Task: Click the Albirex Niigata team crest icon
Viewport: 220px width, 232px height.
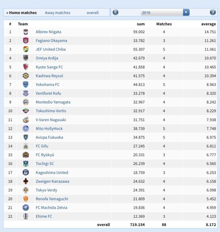Action: click(26, 32)
